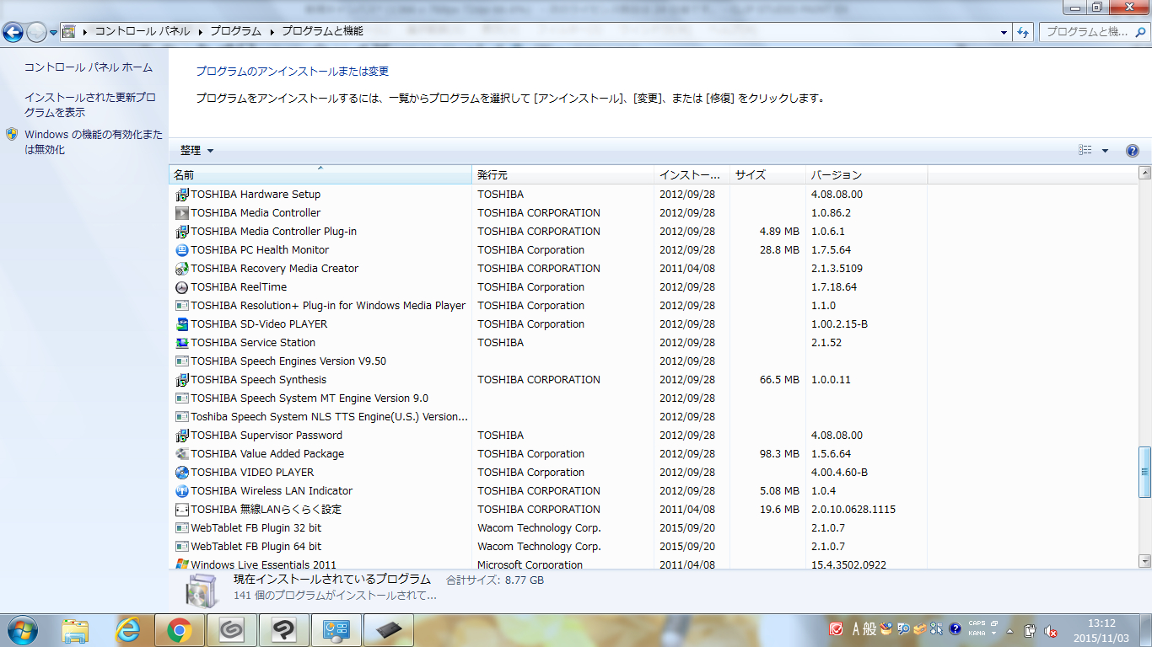Refresh the address bar location
1152x647 pixels.
(1023, 32)
